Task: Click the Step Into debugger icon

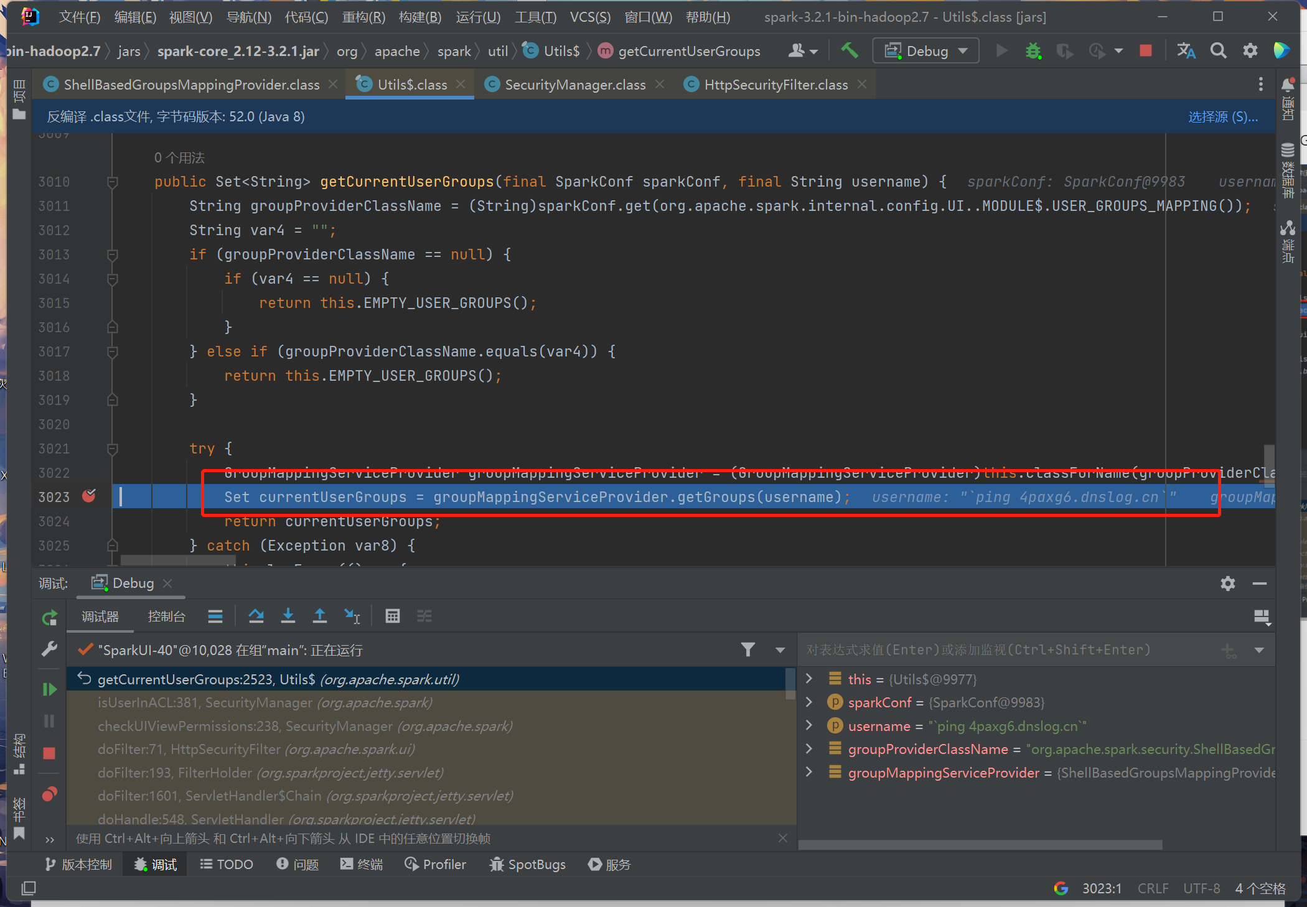Action: coord(288,616)
